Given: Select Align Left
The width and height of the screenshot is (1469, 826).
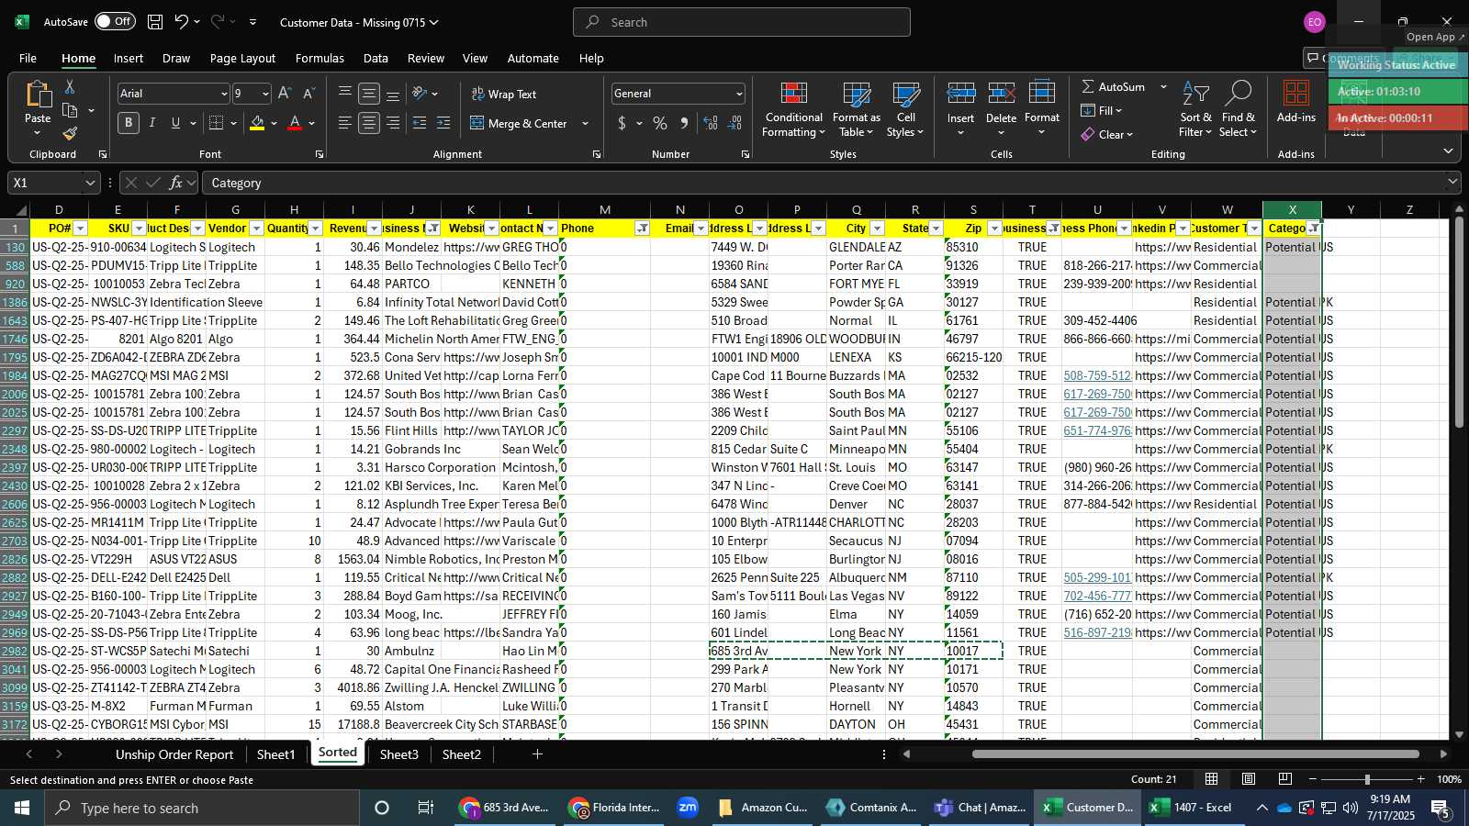Looking at the screenshot, I should 345,123.
